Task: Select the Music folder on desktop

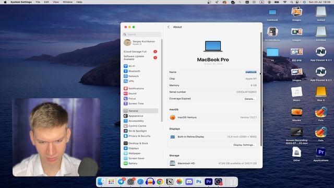Action: [296, 94]
